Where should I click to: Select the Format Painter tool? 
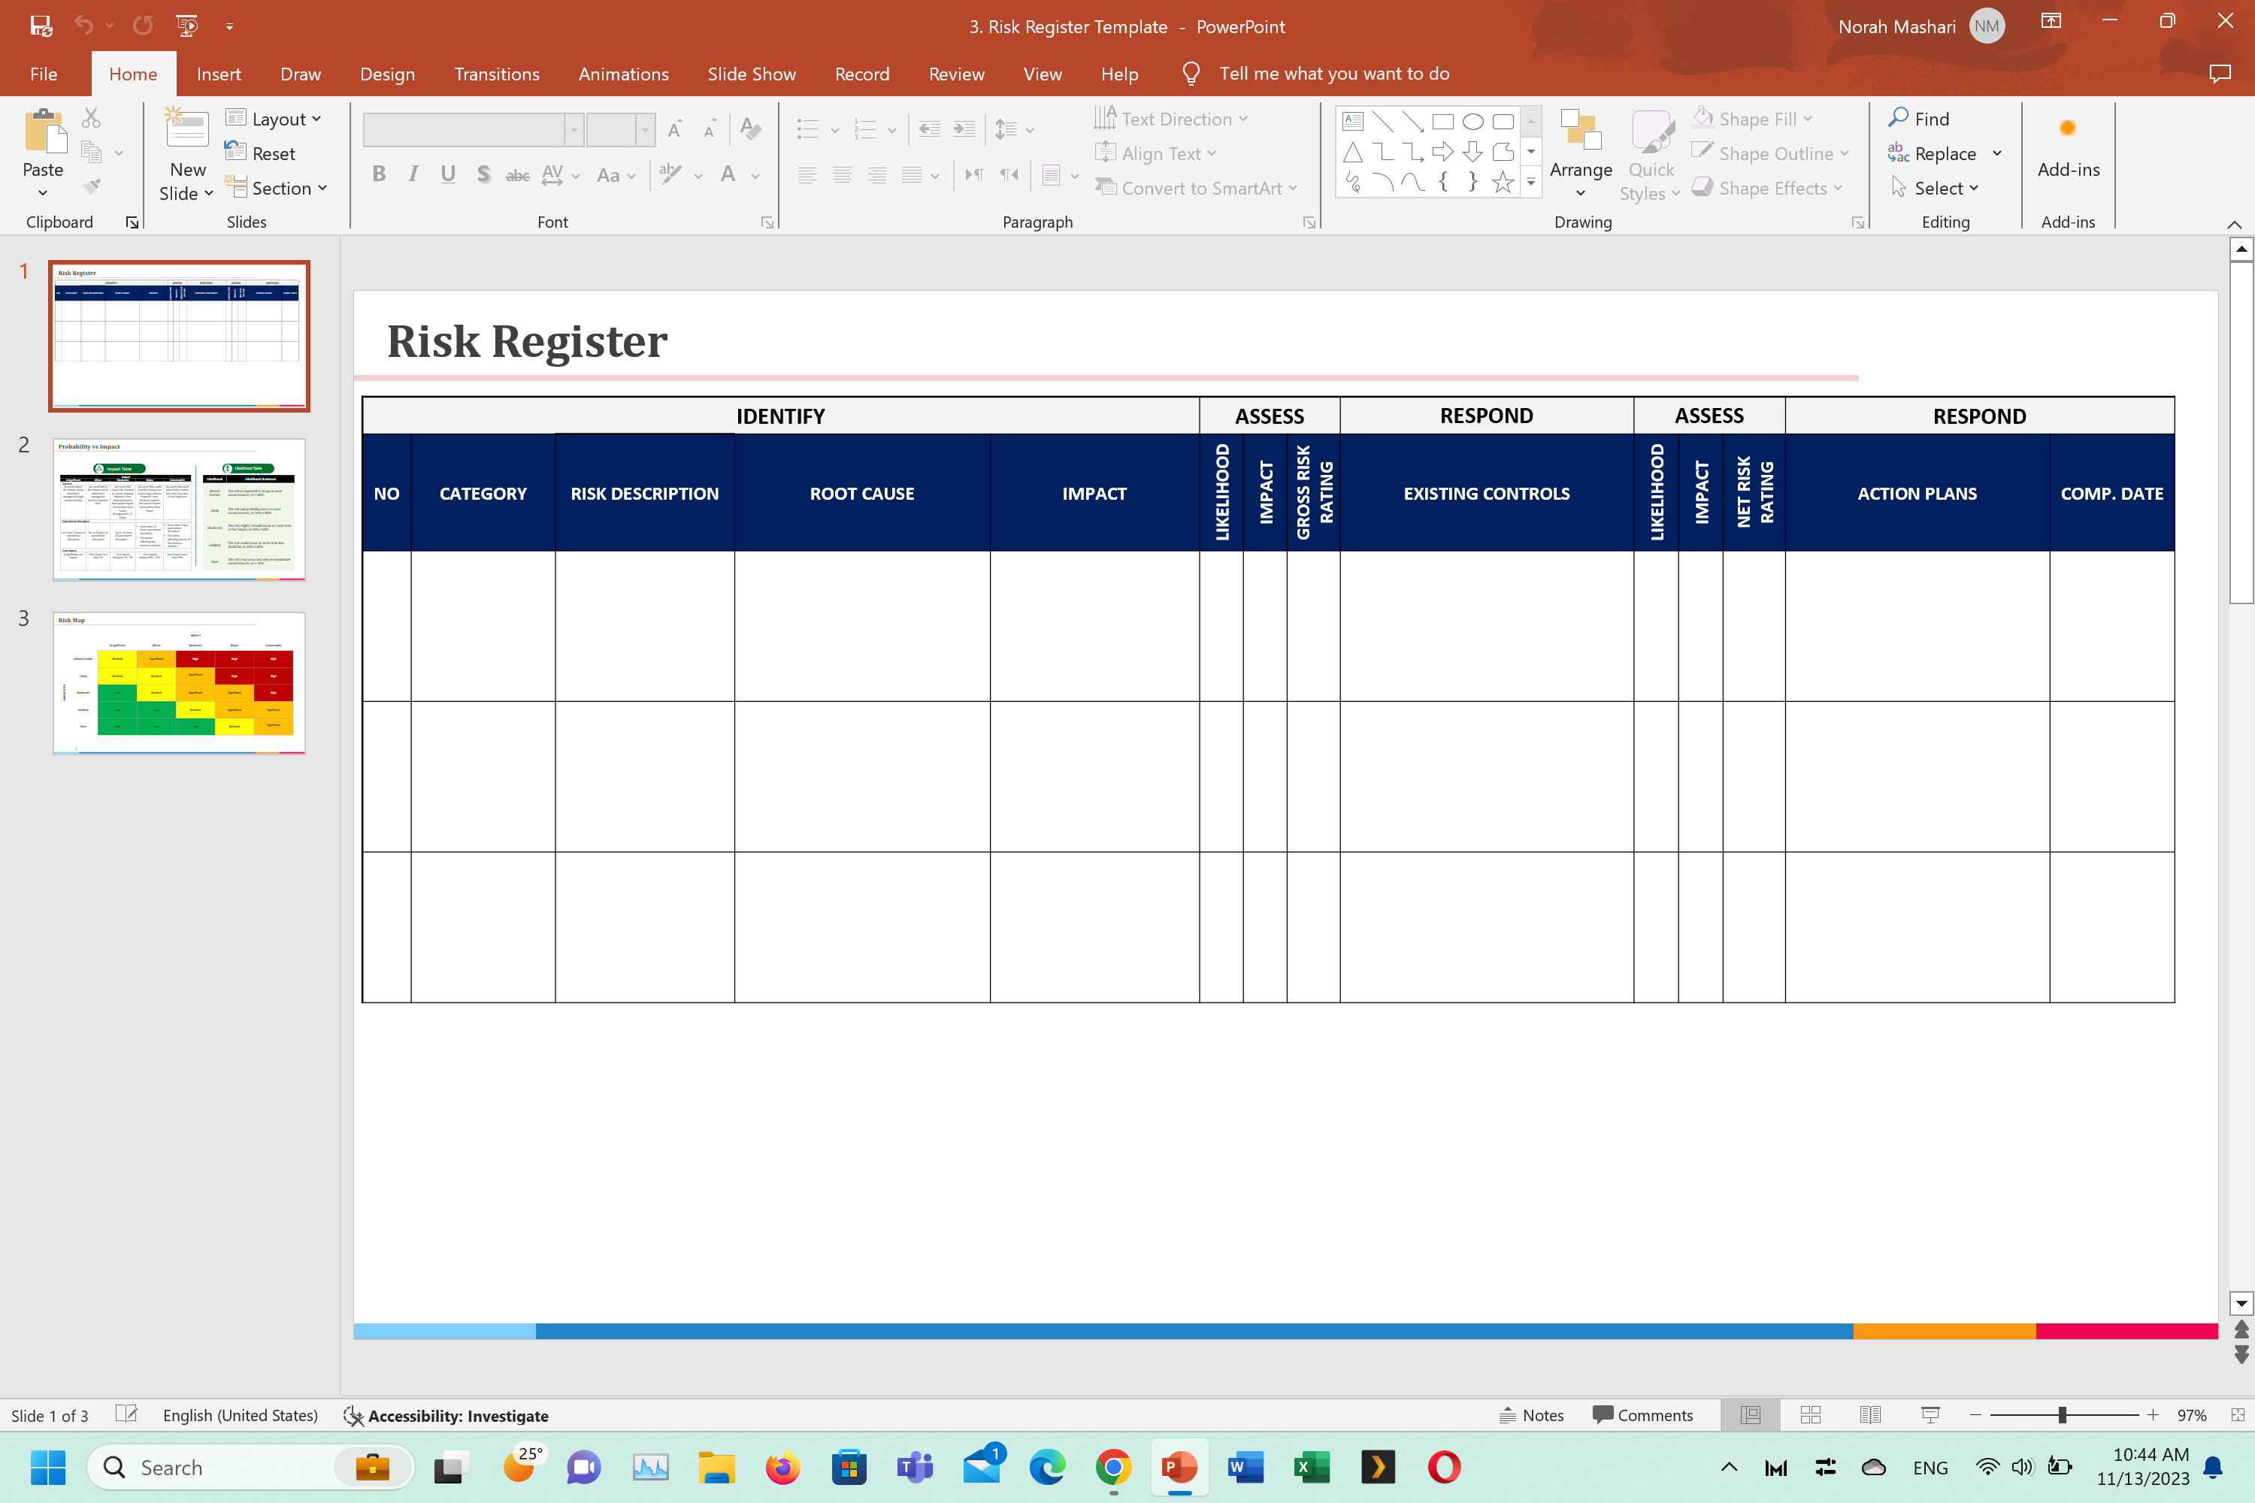coord(92,186)
